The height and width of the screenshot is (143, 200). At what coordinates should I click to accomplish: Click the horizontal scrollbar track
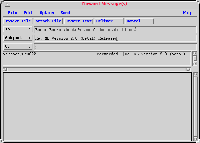pyautogui.click(x=97, y=70)
